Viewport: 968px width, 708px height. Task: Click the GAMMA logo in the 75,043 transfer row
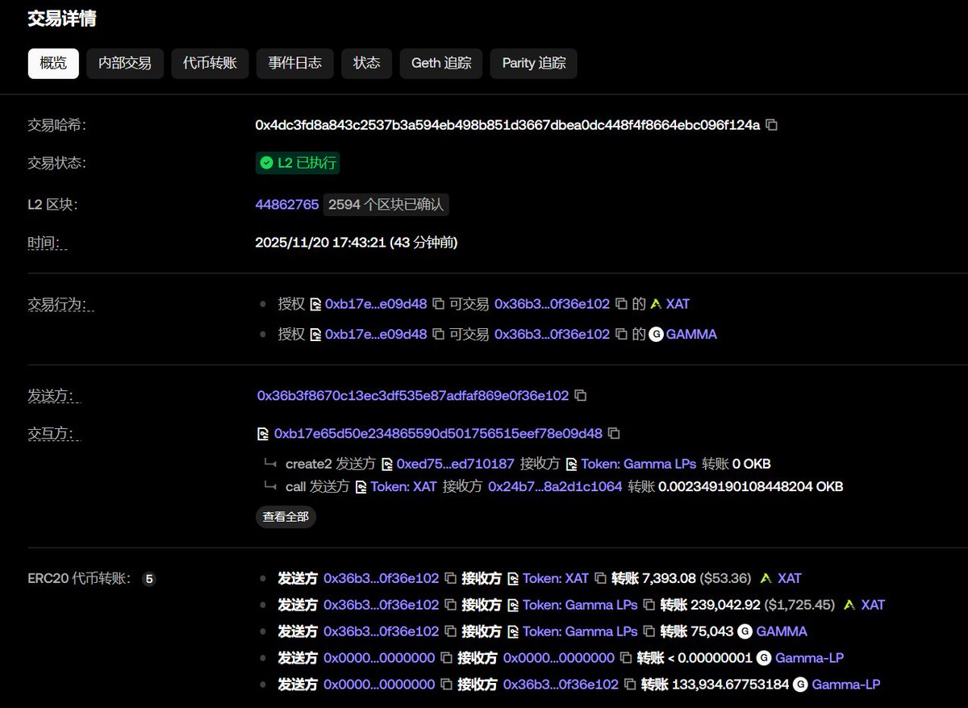[x=745, y=631]
